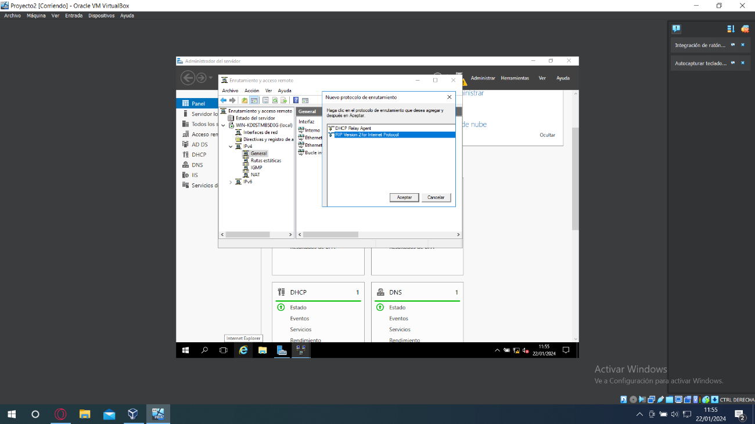
Task: Select IGMP tree node
Action: click(x=256, y=168)
